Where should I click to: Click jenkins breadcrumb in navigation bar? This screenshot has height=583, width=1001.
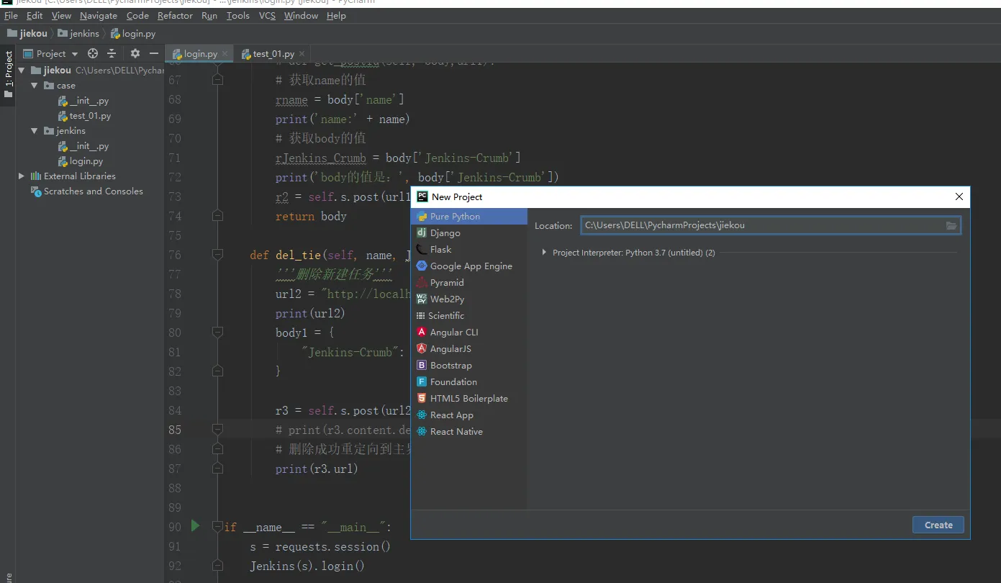[78, 33]
